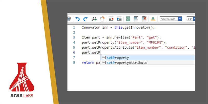Click the 'get' string on line 3

(x=152, y=37)
